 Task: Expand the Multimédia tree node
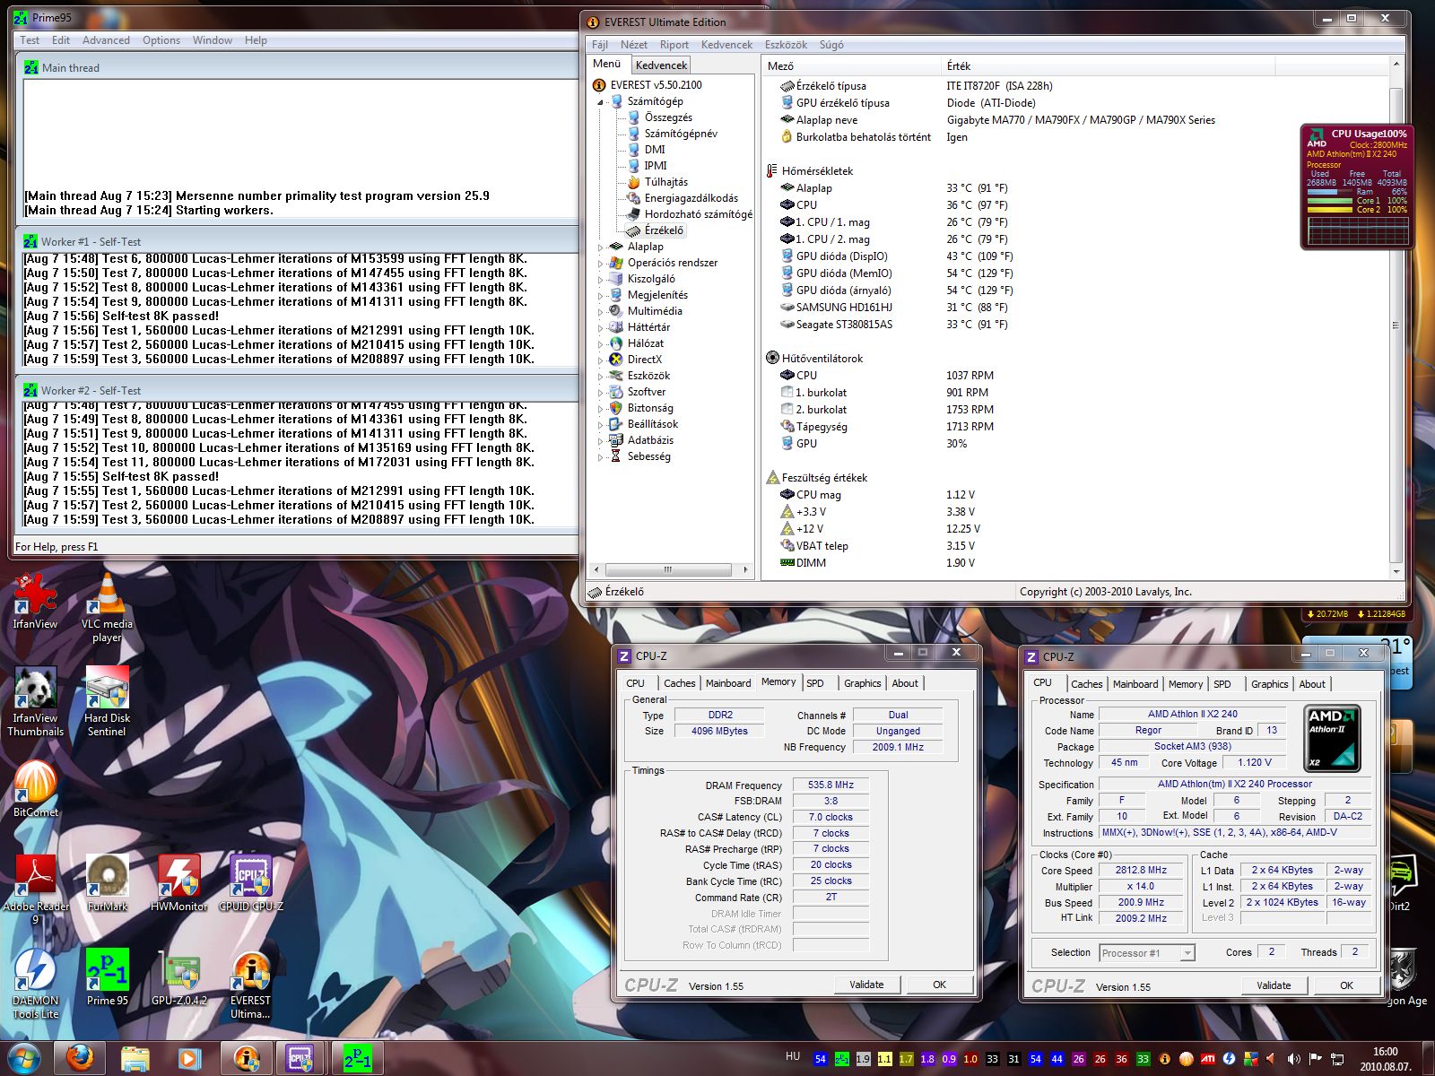click(601, 311)
